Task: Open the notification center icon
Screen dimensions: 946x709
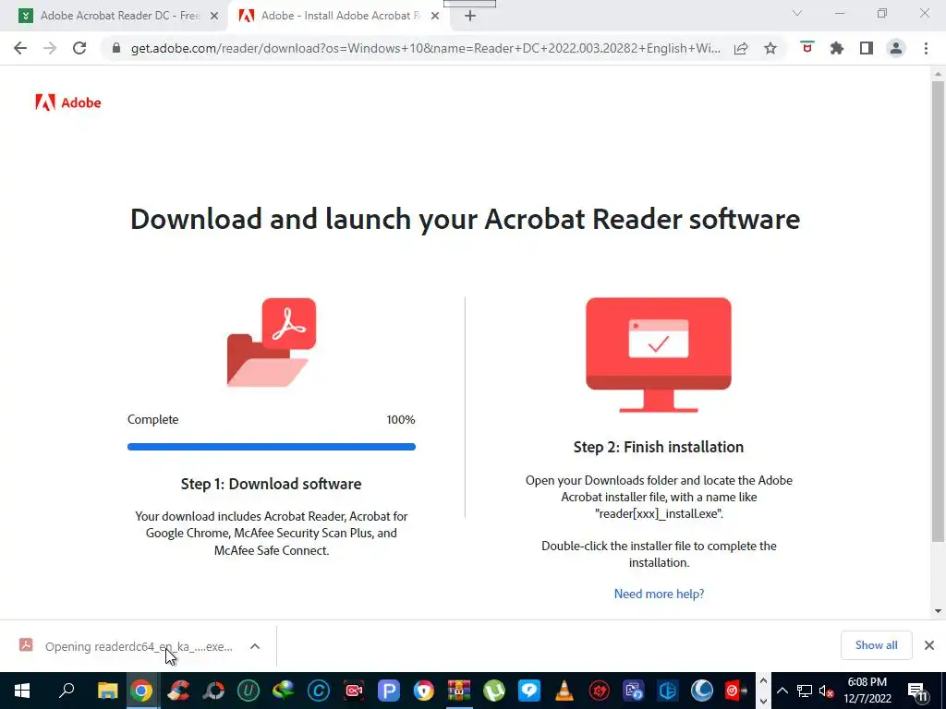Action: pos(917,691)
